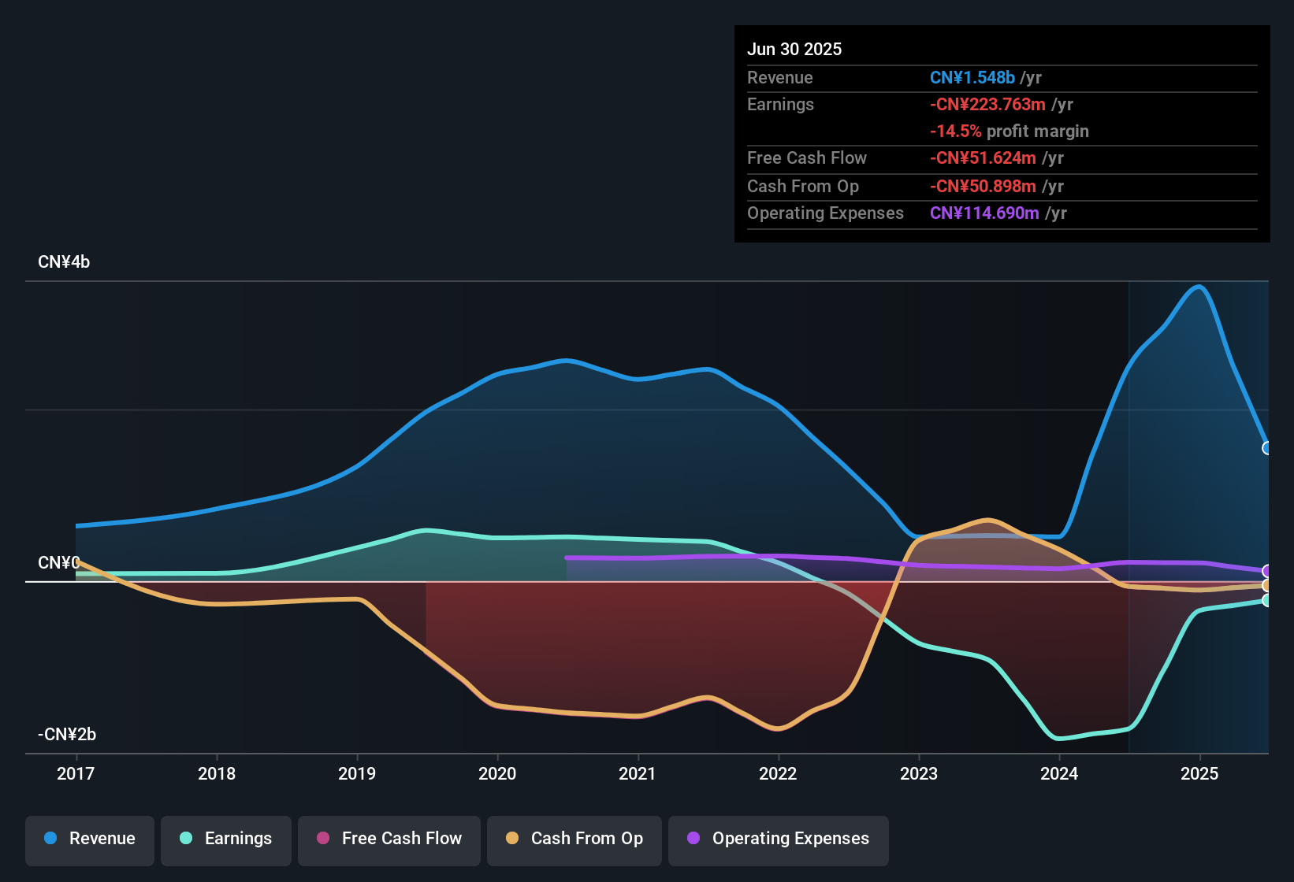Click the purple Operating Expenses legend dot
The image size is (1294, 882).
click(693, 839)
